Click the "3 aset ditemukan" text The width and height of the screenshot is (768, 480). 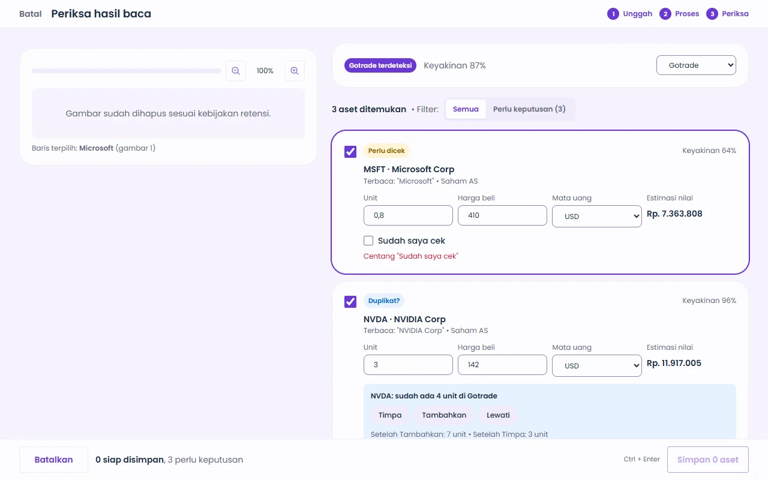[x=369, y=109]
